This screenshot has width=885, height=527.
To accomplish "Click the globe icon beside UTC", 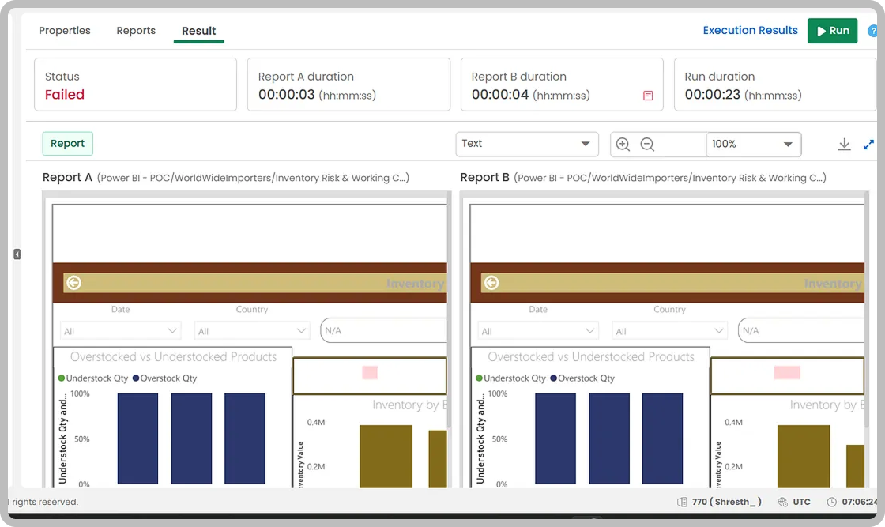I will pyautogui.click(x=783, y=502).
